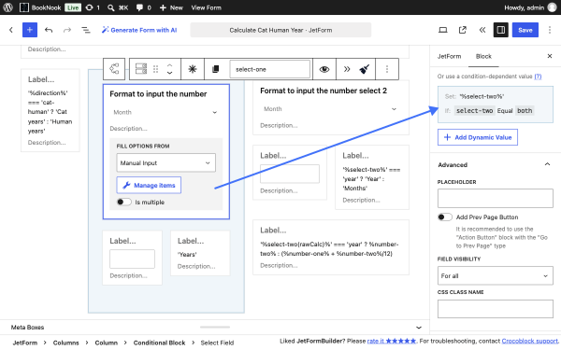Click the Placeholder input field
This screenshot has width=561, height=350.
[x=496, y=198]
